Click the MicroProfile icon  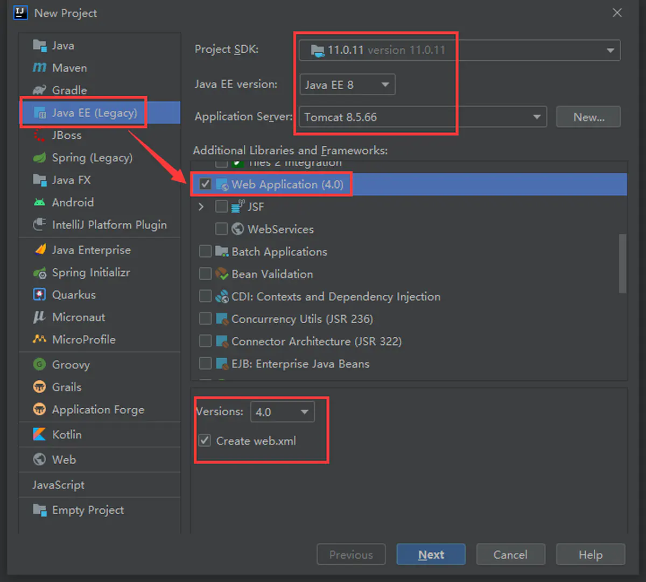tap(39, 339)
